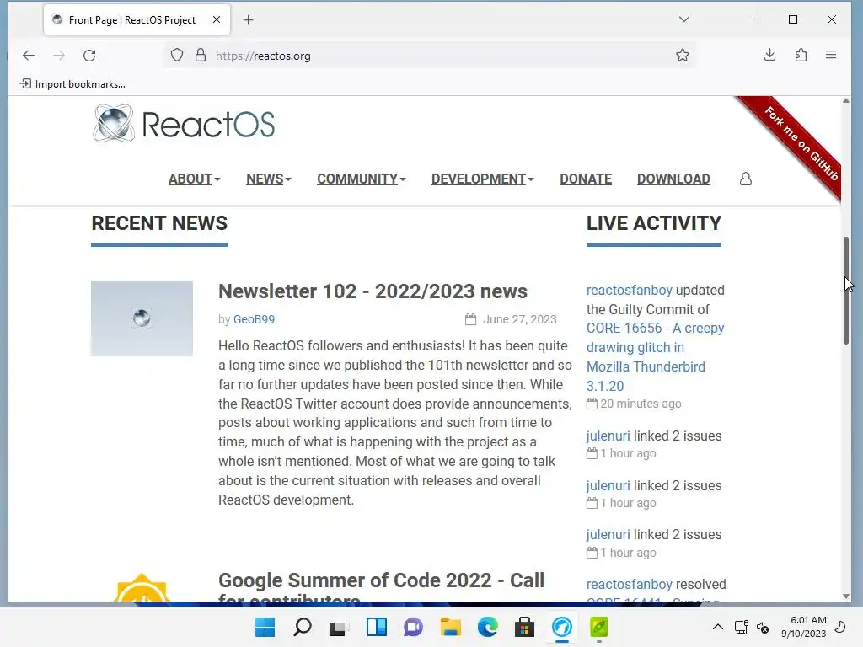This screenshot has width=863, height=647.
Task: Open the Widgets panel on the taskbar
Action: click(x=377, y=627)
